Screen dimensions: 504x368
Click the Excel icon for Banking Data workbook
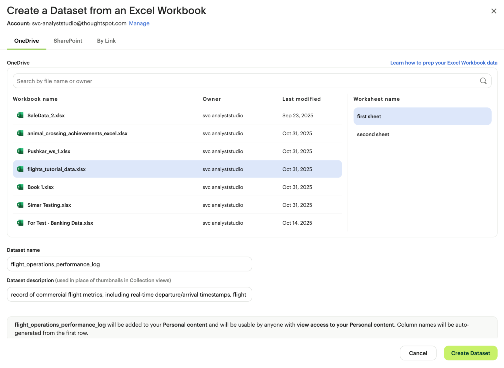coord(20,223)
